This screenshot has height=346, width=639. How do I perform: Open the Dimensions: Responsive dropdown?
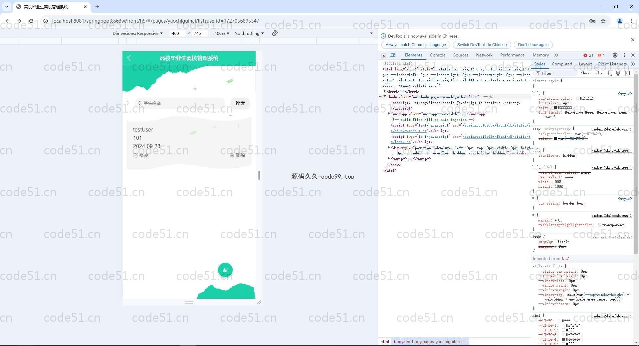[x=137, y=34]
